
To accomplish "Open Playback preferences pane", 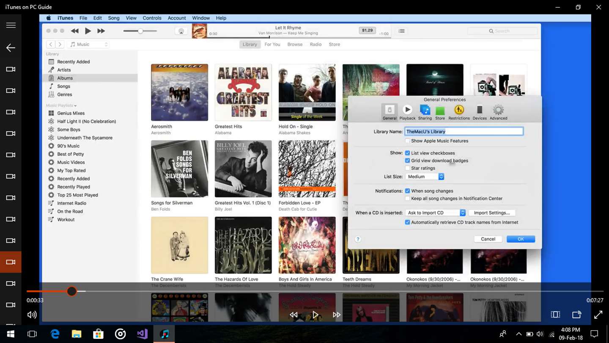I will pyautogui.click(x=407, y=113).
